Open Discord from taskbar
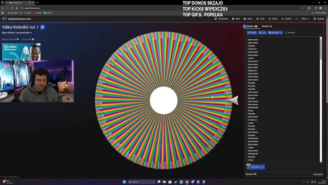Image resolution: width=328 pixels, height=185 pixels. coord(192,182)
